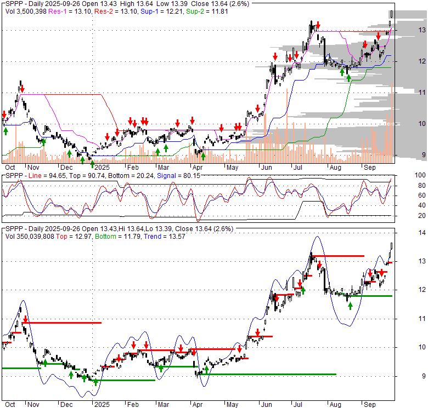
Task: Click the Dec label on the top chart axis
Action: [66, 168]
